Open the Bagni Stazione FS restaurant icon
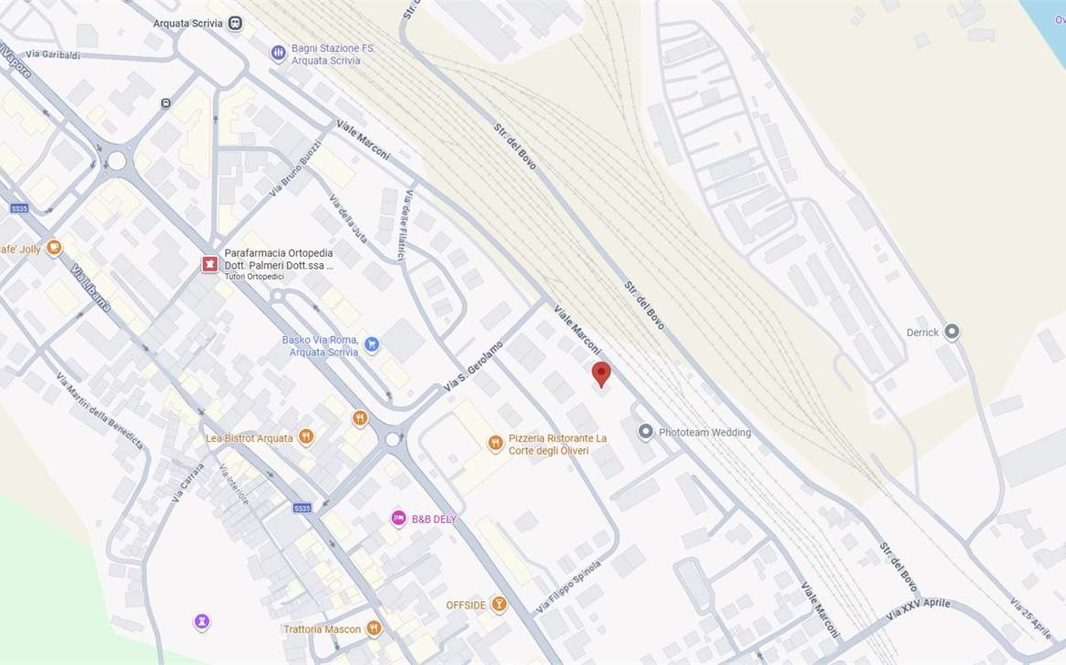This screenshot has width=1066, height=665. point(278,53)
